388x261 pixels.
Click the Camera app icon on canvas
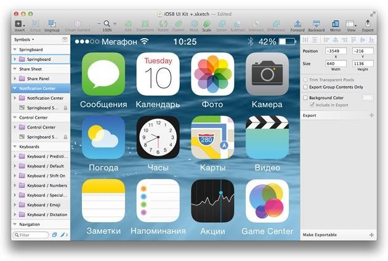point(267,74)
